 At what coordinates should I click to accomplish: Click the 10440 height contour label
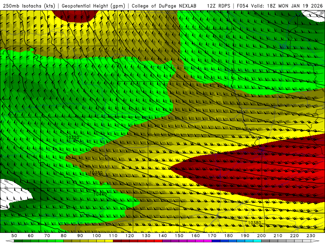click(x=100, y=194)
